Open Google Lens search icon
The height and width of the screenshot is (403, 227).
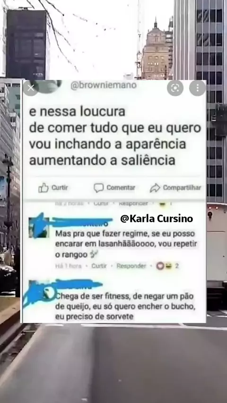point(175,88)
